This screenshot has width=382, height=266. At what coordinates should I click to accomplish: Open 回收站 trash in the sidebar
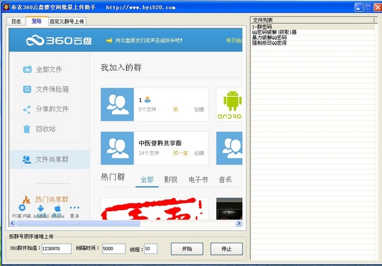click(39, 129)
